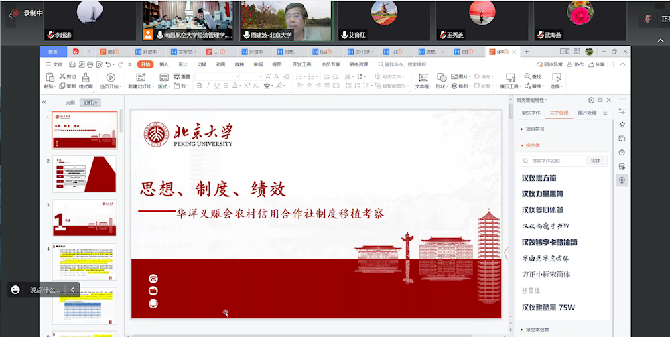Viewport: 670px width, 337px height.
Task: Open the 图片处理 panel tab
Action: [x=587, y=113]
